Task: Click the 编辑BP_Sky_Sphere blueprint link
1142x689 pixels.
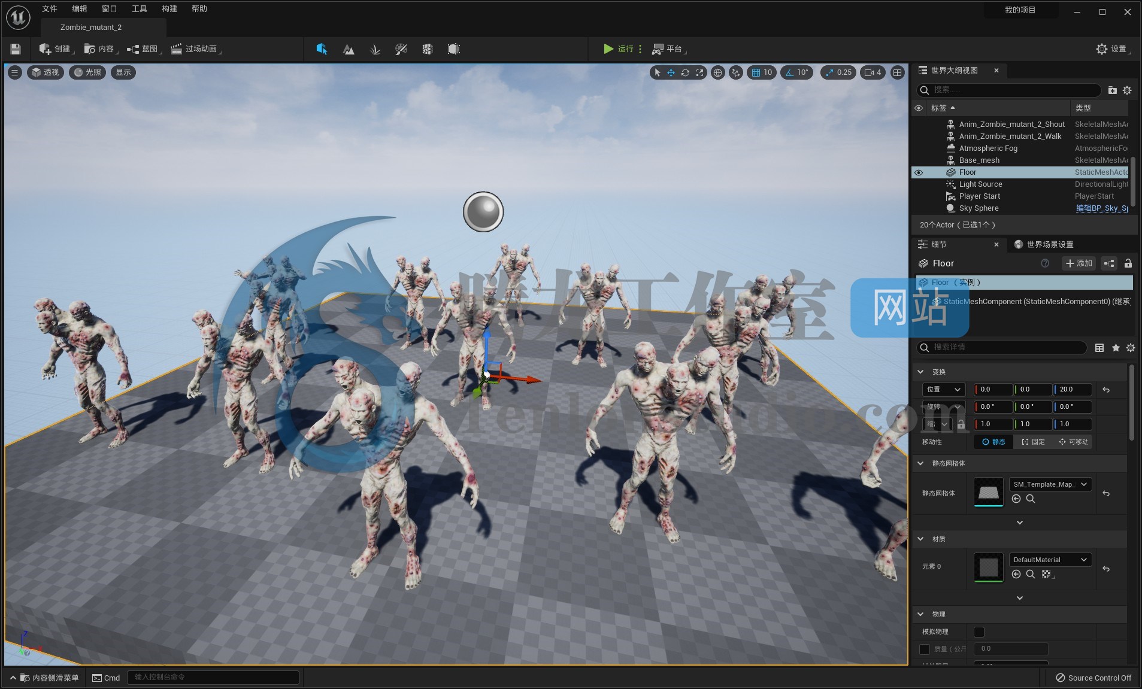Action: (x=1102, y=208)
